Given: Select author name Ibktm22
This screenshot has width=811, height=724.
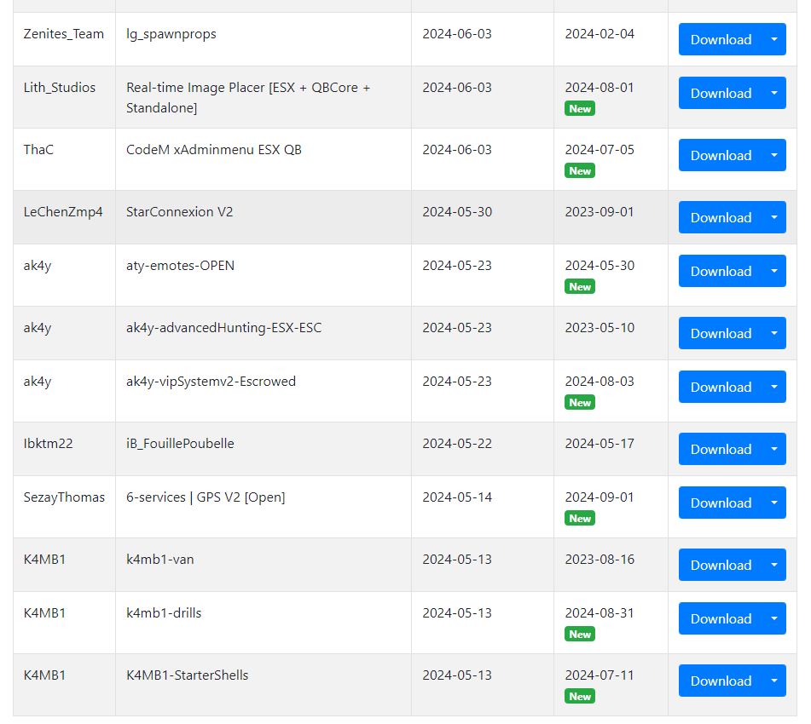Looking at the screenshot, I should tap(48, 444).
